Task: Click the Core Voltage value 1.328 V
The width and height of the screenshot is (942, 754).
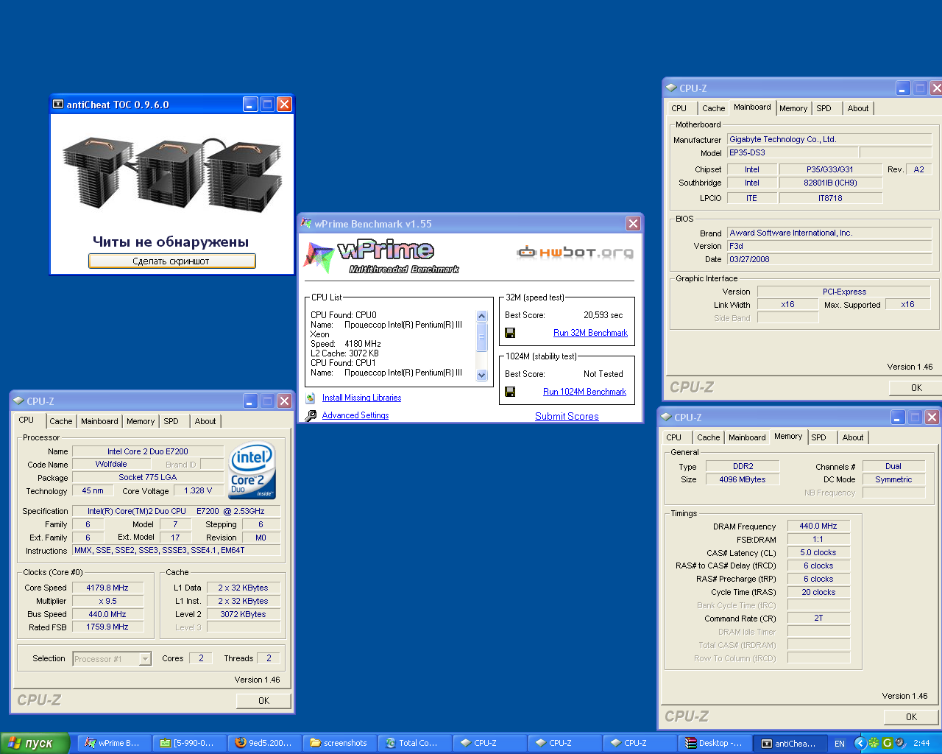Action: point(199,490)
